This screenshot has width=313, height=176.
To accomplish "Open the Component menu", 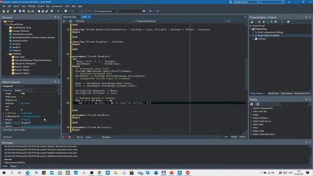I will tap(57, 6).
